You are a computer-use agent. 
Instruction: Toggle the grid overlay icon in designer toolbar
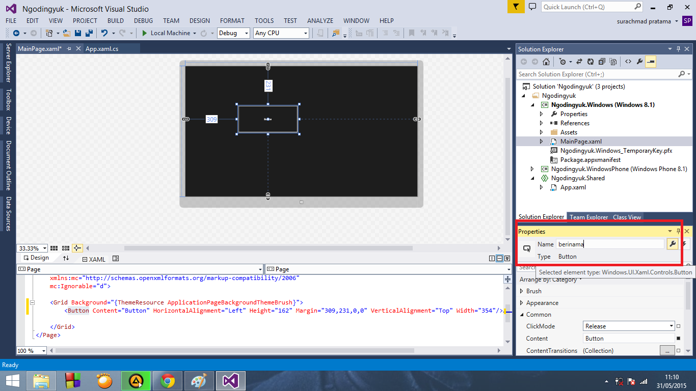(x=54, y=248)
